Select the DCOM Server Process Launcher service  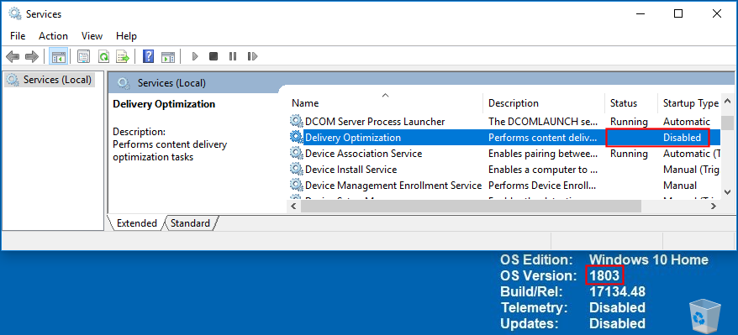(x=375, y=122)
